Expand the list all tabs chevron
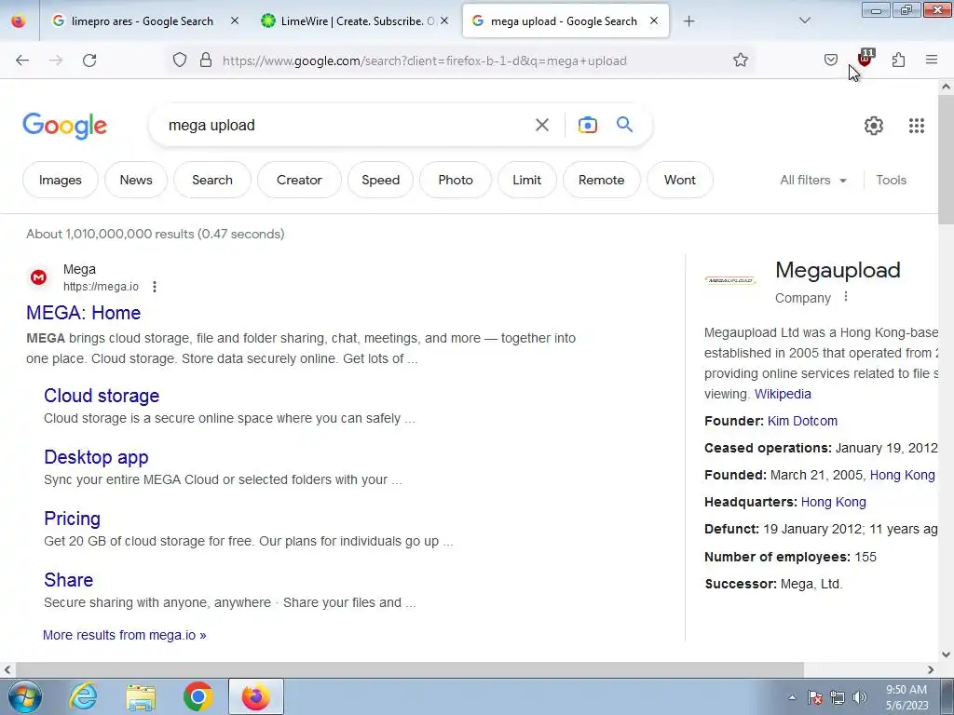This screenshot has width=954, height=715. pyautogui.click(x=804, y=21)
